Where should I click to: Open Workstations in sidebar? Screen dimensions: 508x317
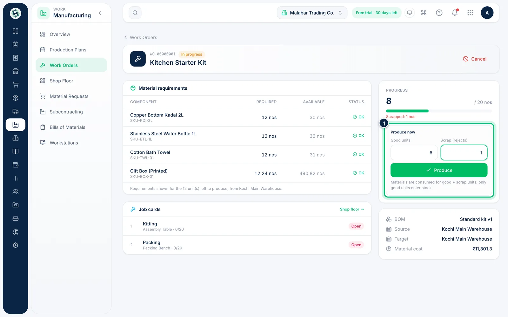pyautogui.click(x=71, y=143)
